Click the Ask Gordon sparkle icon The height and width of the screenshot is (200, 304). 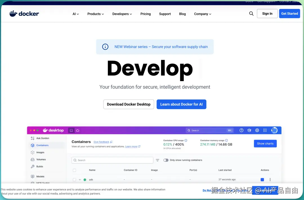32,138
